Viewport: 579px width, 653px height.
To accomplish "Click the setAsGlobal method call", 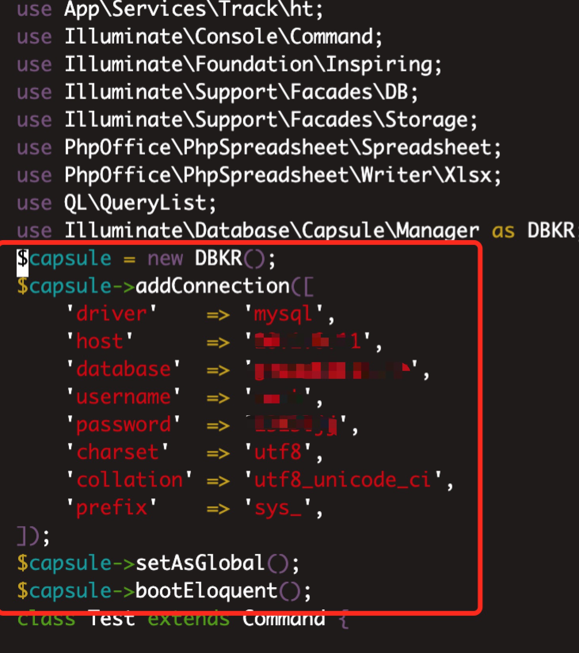I will pos(200,563).
